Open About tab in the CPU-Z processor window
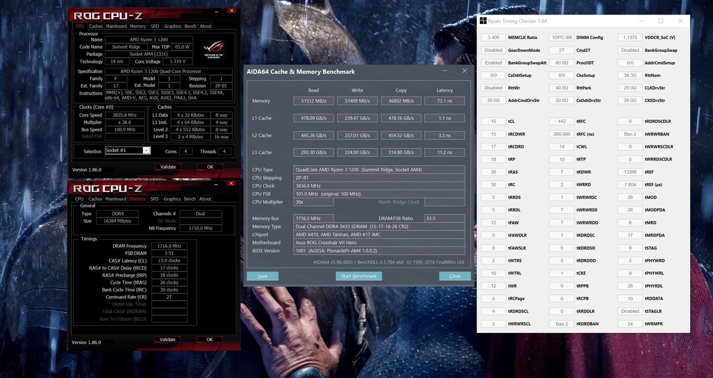Screen dimensions: 713x378 tap(206, 26)
